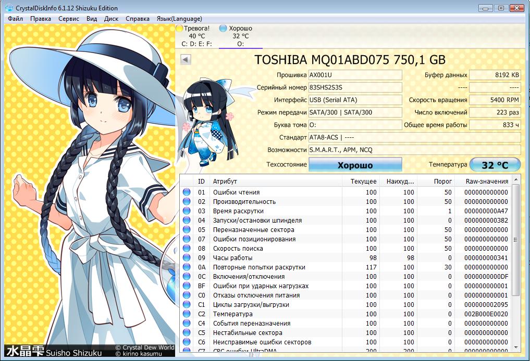Click status icon for Запуски/остановки шпинделя row
The height and width of the screenshot is (361, 530).
[x=186, y=221]
